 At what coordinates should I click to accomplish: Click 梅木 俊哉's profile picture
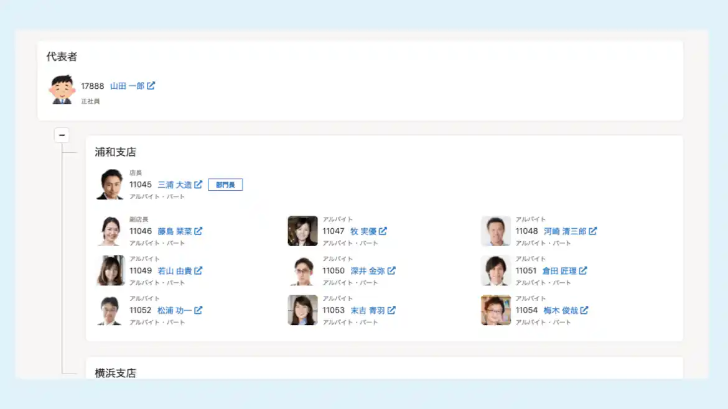point(495,310)
